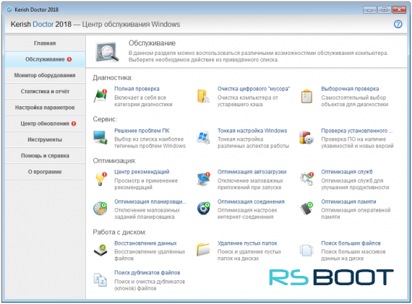The image size is (412, 304).
Task: Click the monitor icon for Решение проблем ПК
Action: (100, 137)
